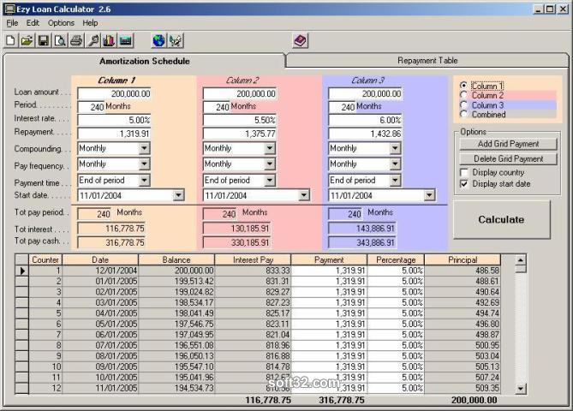Click Delete Grid Payment button
This screenshot has height=411, width=573.
click(508, 159)
